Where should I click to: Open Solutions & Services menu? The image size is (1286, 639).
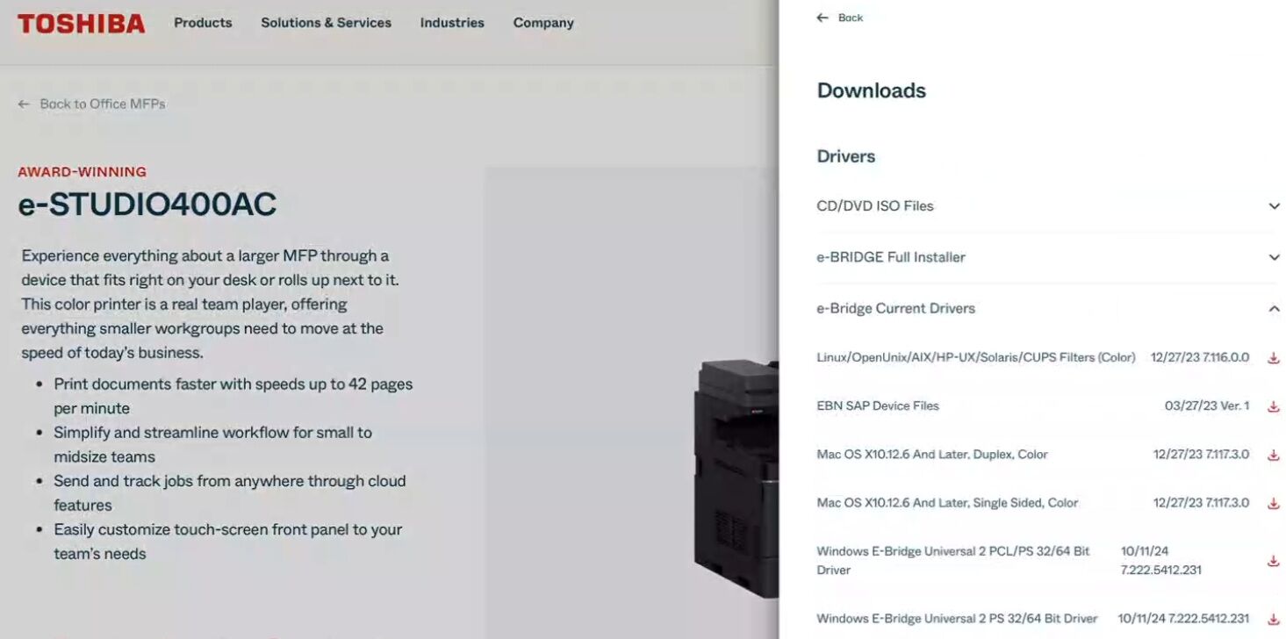[326, 23]
